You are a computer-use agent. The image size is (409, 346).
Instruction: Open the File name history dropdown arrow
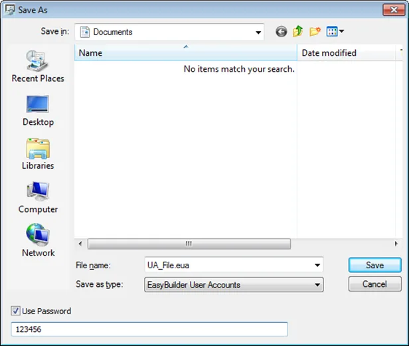[317, 265]
